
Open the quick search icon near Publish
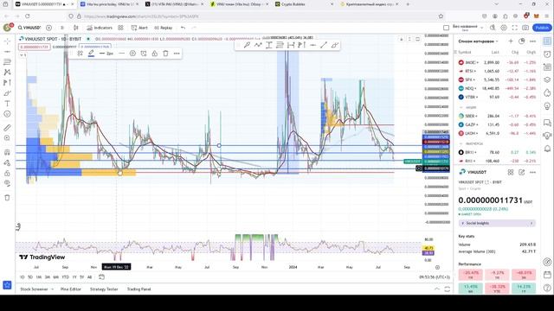[x=493, y=28]
